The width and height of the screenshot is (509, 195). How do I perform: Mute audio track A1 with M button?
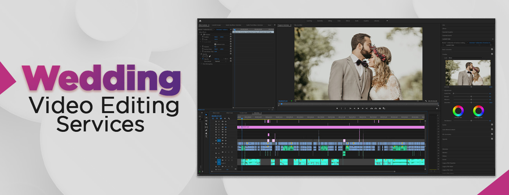pos(226,147)
